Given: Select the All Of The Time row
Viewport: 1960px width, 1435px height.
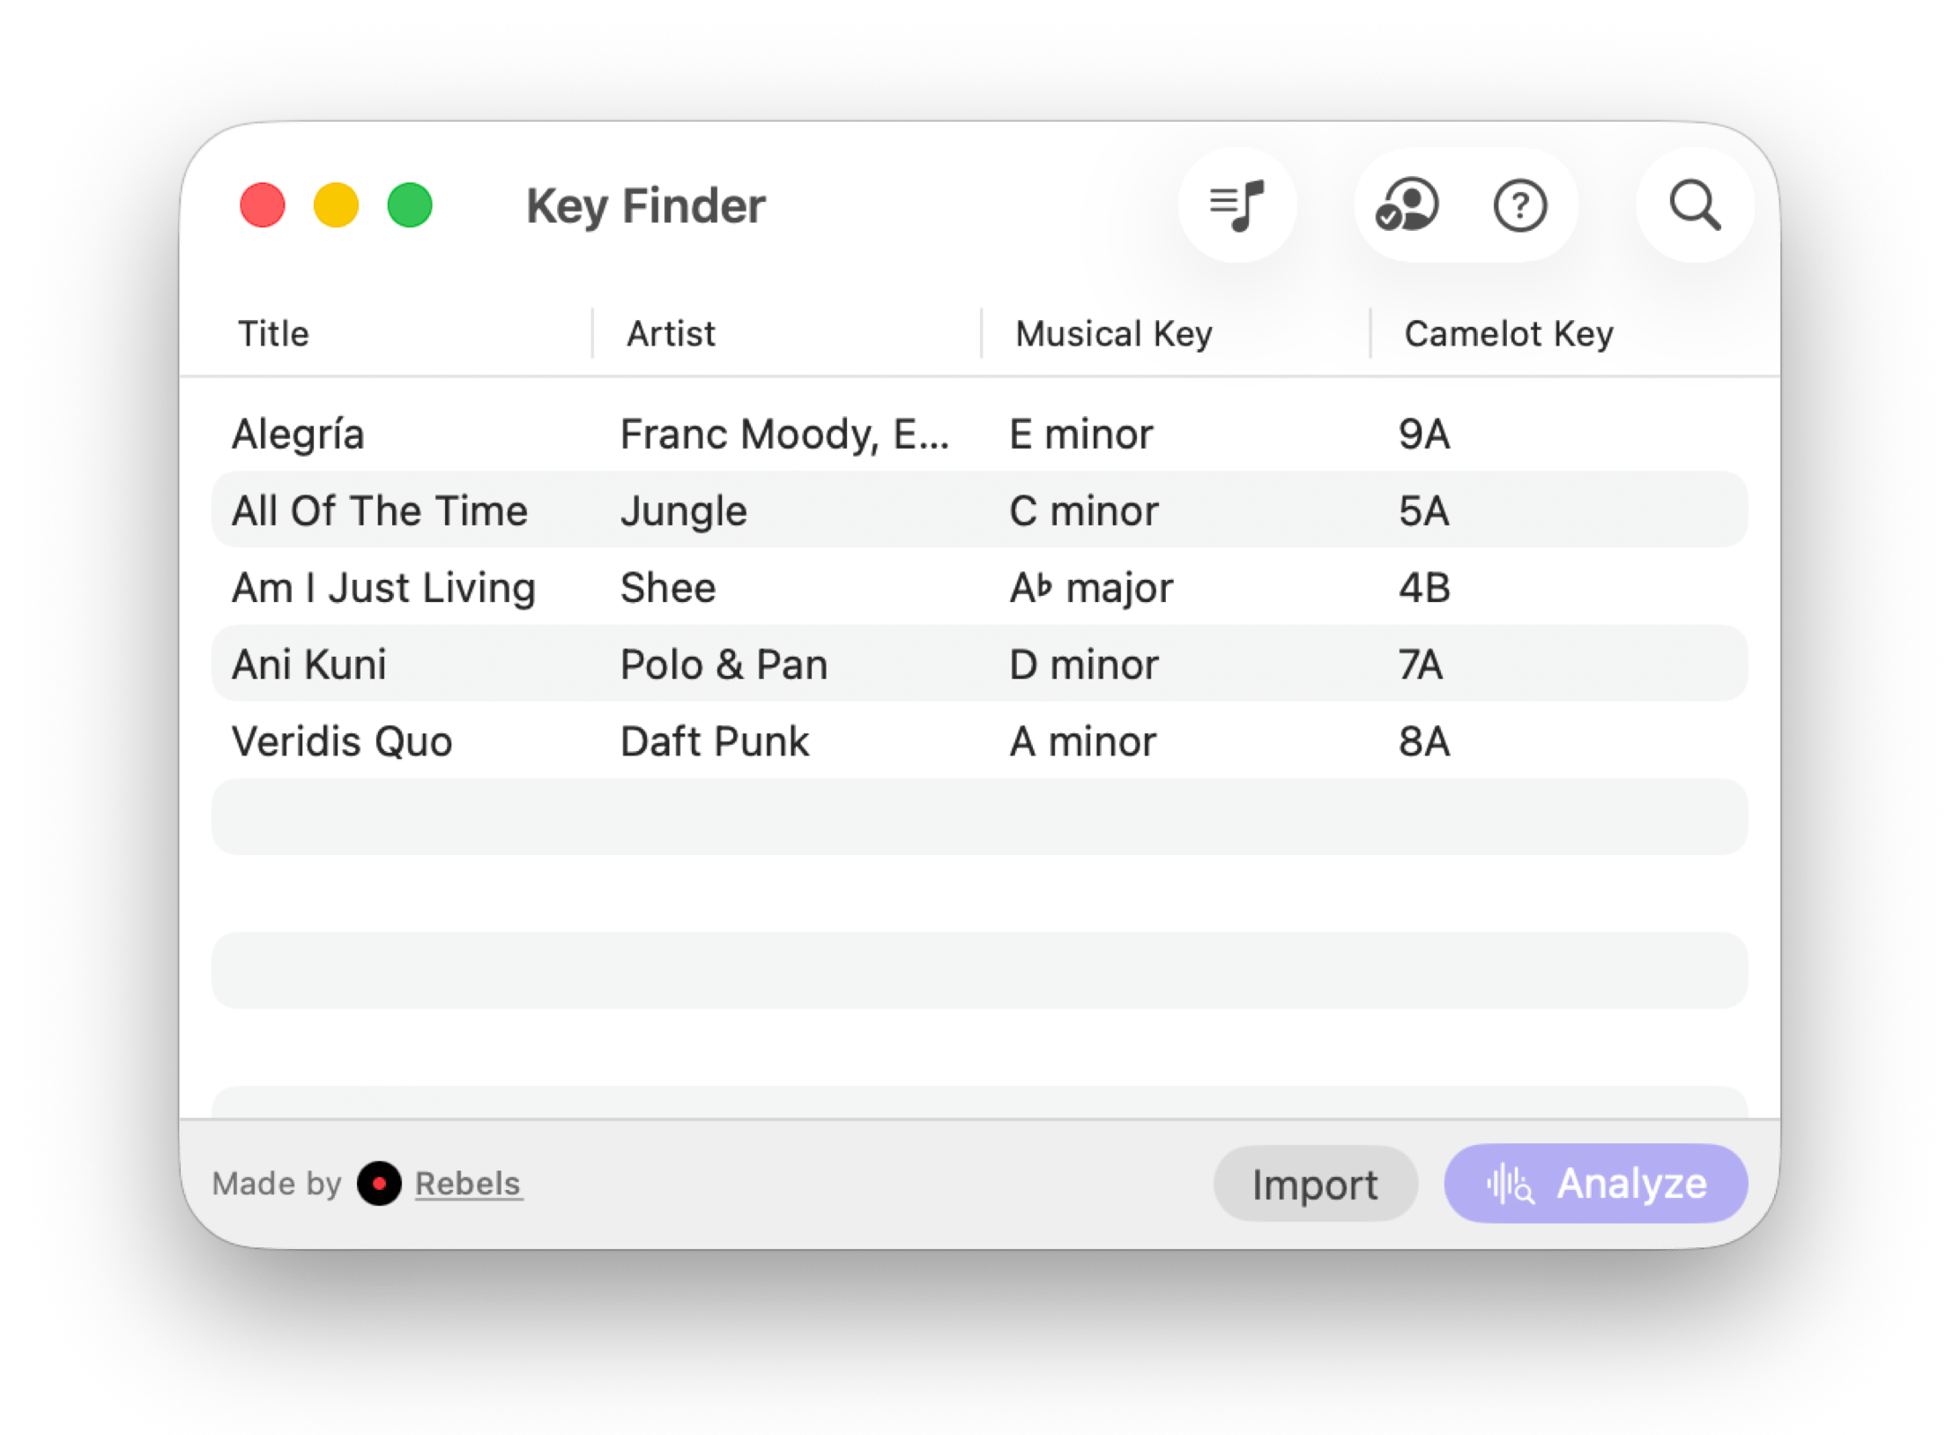Looking at the screenshot, I should coord(380,510).
